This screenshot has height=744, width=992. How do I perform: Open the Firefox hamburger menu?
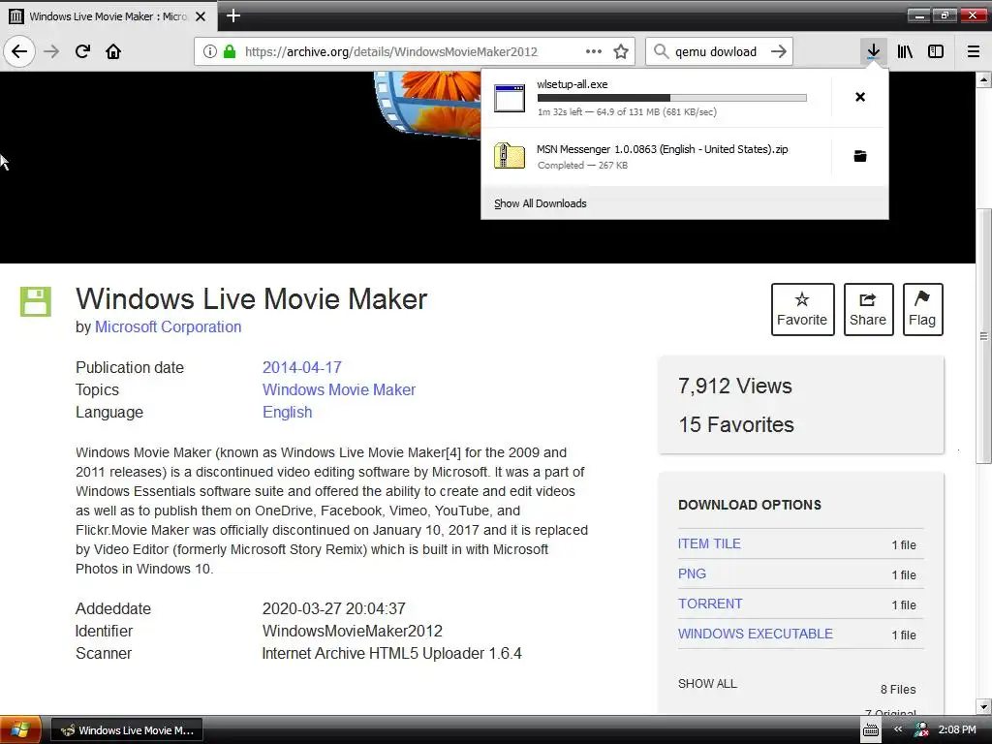coord(973,51)
